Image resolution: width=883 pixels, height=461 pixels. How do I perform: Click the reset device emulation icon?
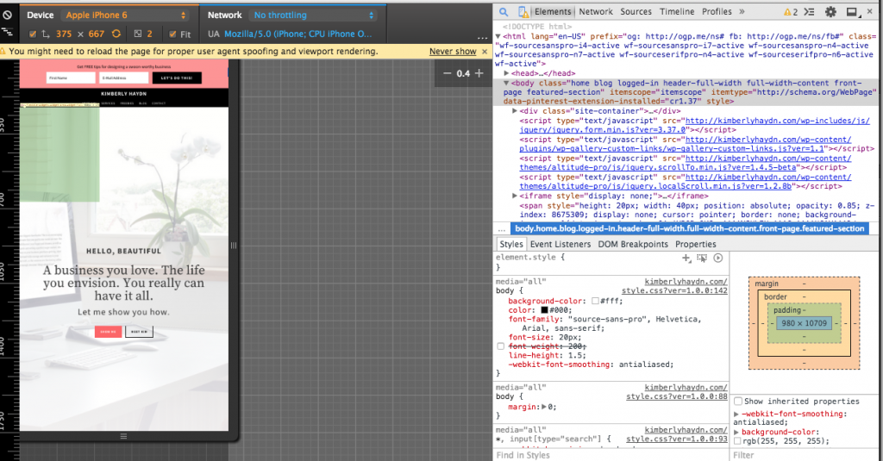tap(7, 16)
